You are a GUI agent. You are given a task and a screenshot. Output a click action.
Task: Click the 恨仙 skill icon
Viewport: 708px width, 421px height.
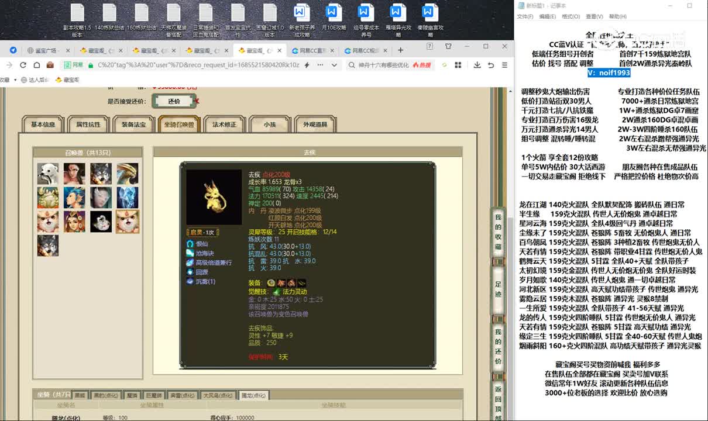[190, 244]
